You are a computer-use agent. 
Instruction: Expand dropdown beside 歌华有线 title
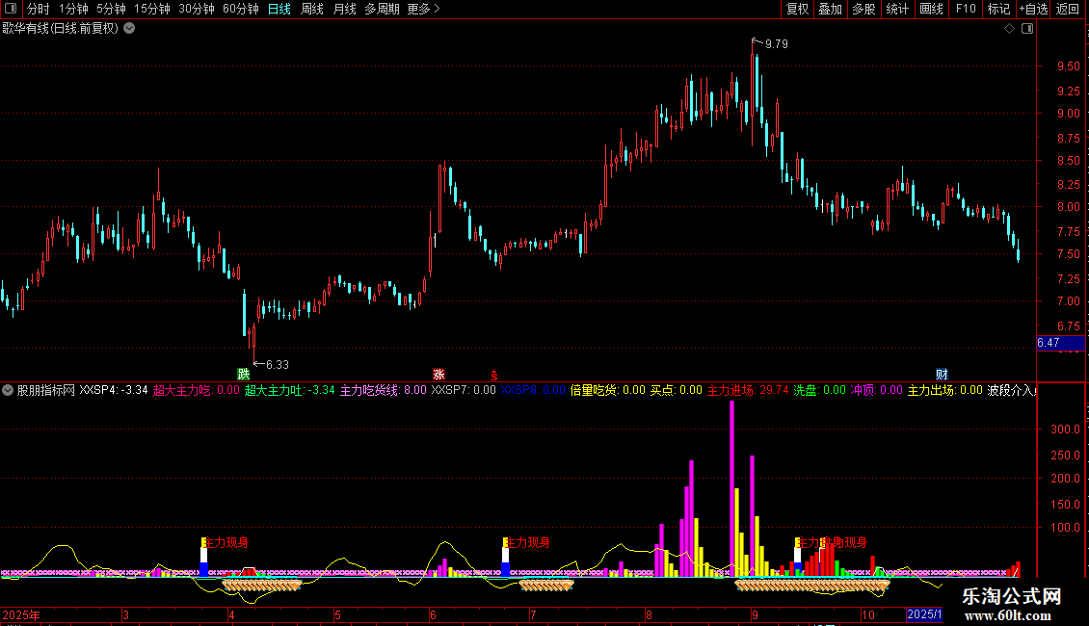pos(129,29)
